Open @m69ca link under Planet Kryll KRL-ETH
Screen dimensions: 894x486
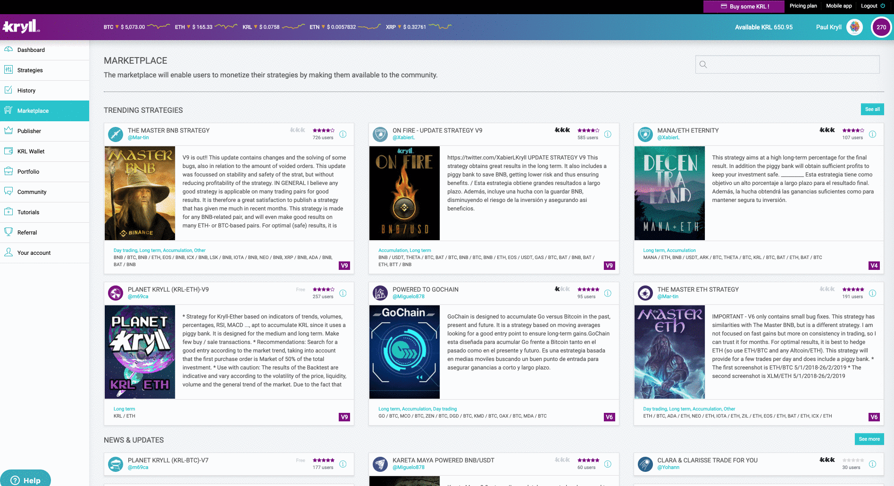click(138, 297)
